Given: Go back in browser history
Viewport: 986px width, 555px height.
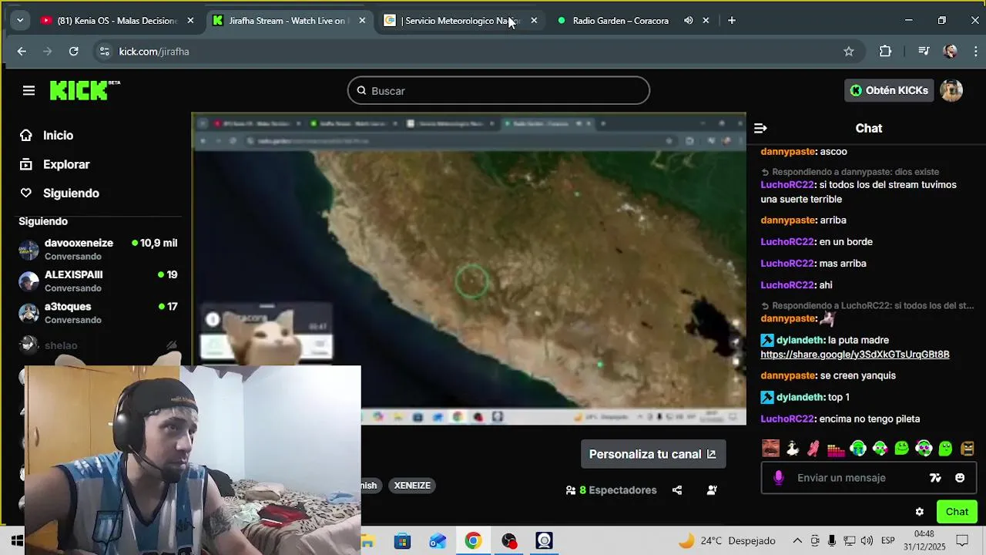Looking at the screenshot, I should [x=22, y=52].
